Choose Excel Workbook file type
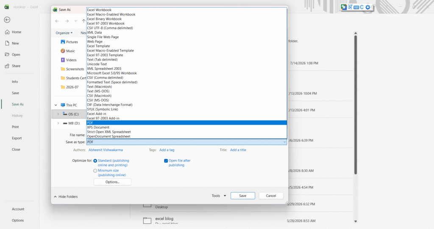Viewport: 434px width, 229px height. [186, 10]
